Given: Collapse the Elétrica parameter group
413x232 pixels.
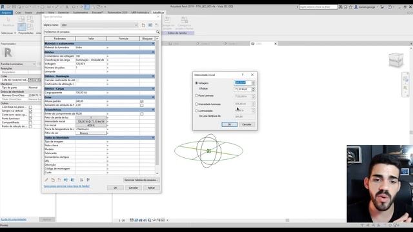Looking at the screenshot, I should click(153, 52).
